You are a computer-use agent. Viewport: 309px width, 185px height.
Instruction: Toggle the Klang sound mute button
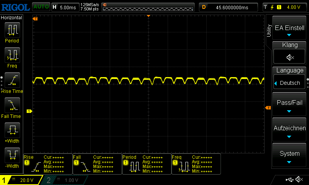tap(290, 57)
